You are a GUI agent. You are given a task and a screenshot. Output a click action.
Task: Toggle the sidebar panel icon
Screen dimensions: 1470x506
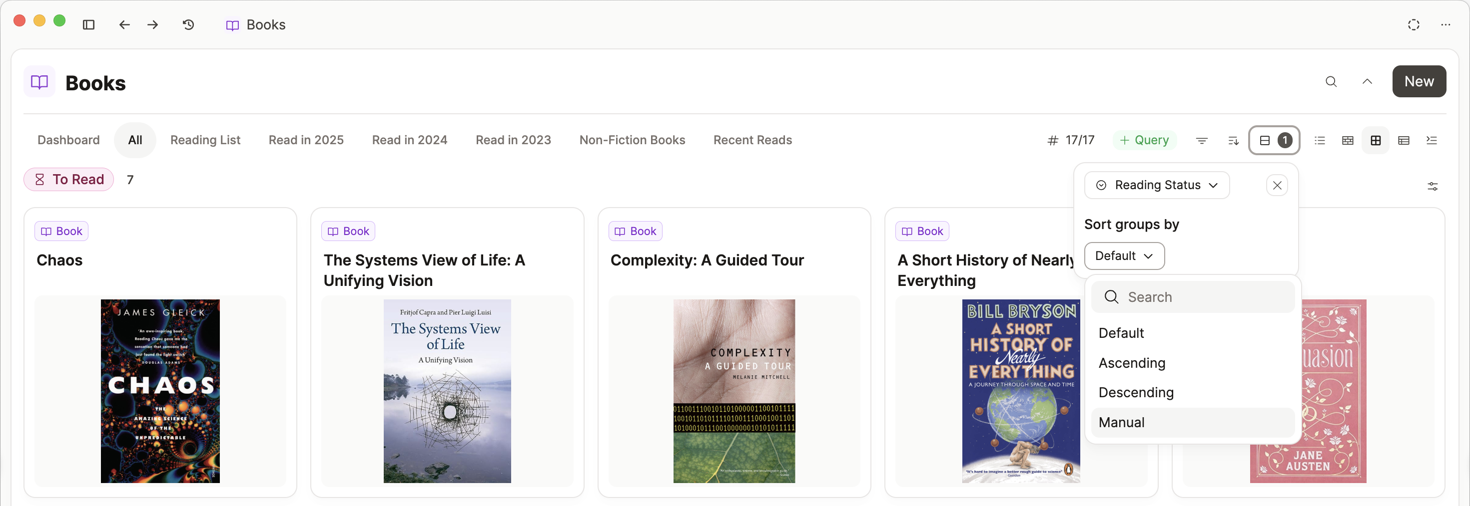tap(88, 24)
